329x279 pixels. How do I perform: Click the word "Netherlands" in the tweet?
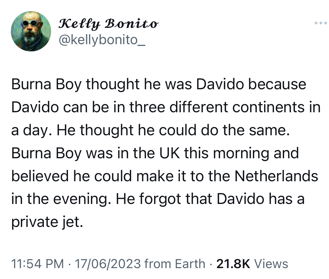pos(276,176)
